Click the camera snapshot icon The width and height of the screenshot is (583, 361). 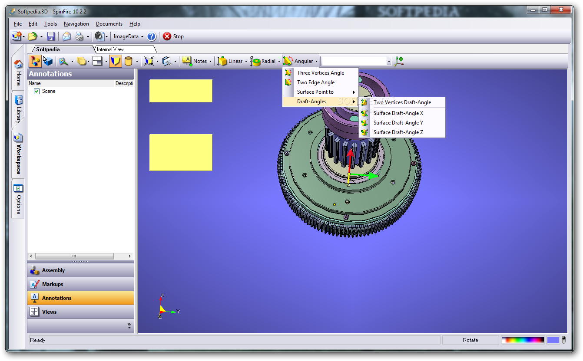[99, 36]
